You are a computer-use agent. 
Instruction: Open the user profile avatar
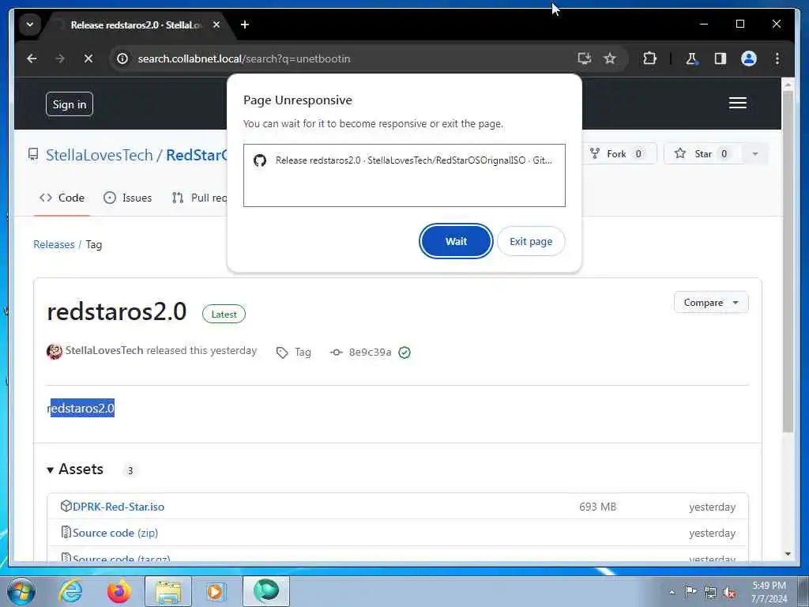point(749,58)
